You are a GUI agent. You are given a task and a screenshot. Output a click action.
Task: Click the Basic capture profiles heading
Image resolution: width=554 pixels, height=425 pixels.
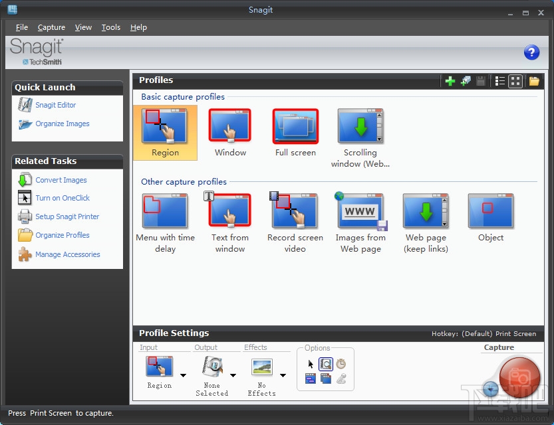pyautogui.click(x=183, y=97)
